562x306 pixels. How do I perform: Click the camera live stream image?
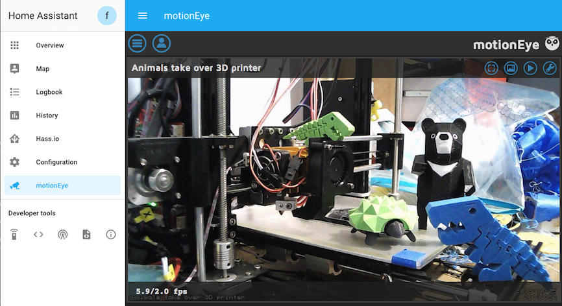click(343, 180)
